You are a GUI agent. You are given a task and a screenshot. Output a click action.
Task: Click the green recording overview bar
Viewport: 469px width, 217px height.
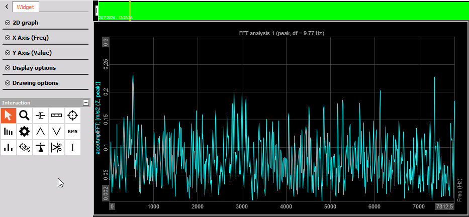click(284, 11)
